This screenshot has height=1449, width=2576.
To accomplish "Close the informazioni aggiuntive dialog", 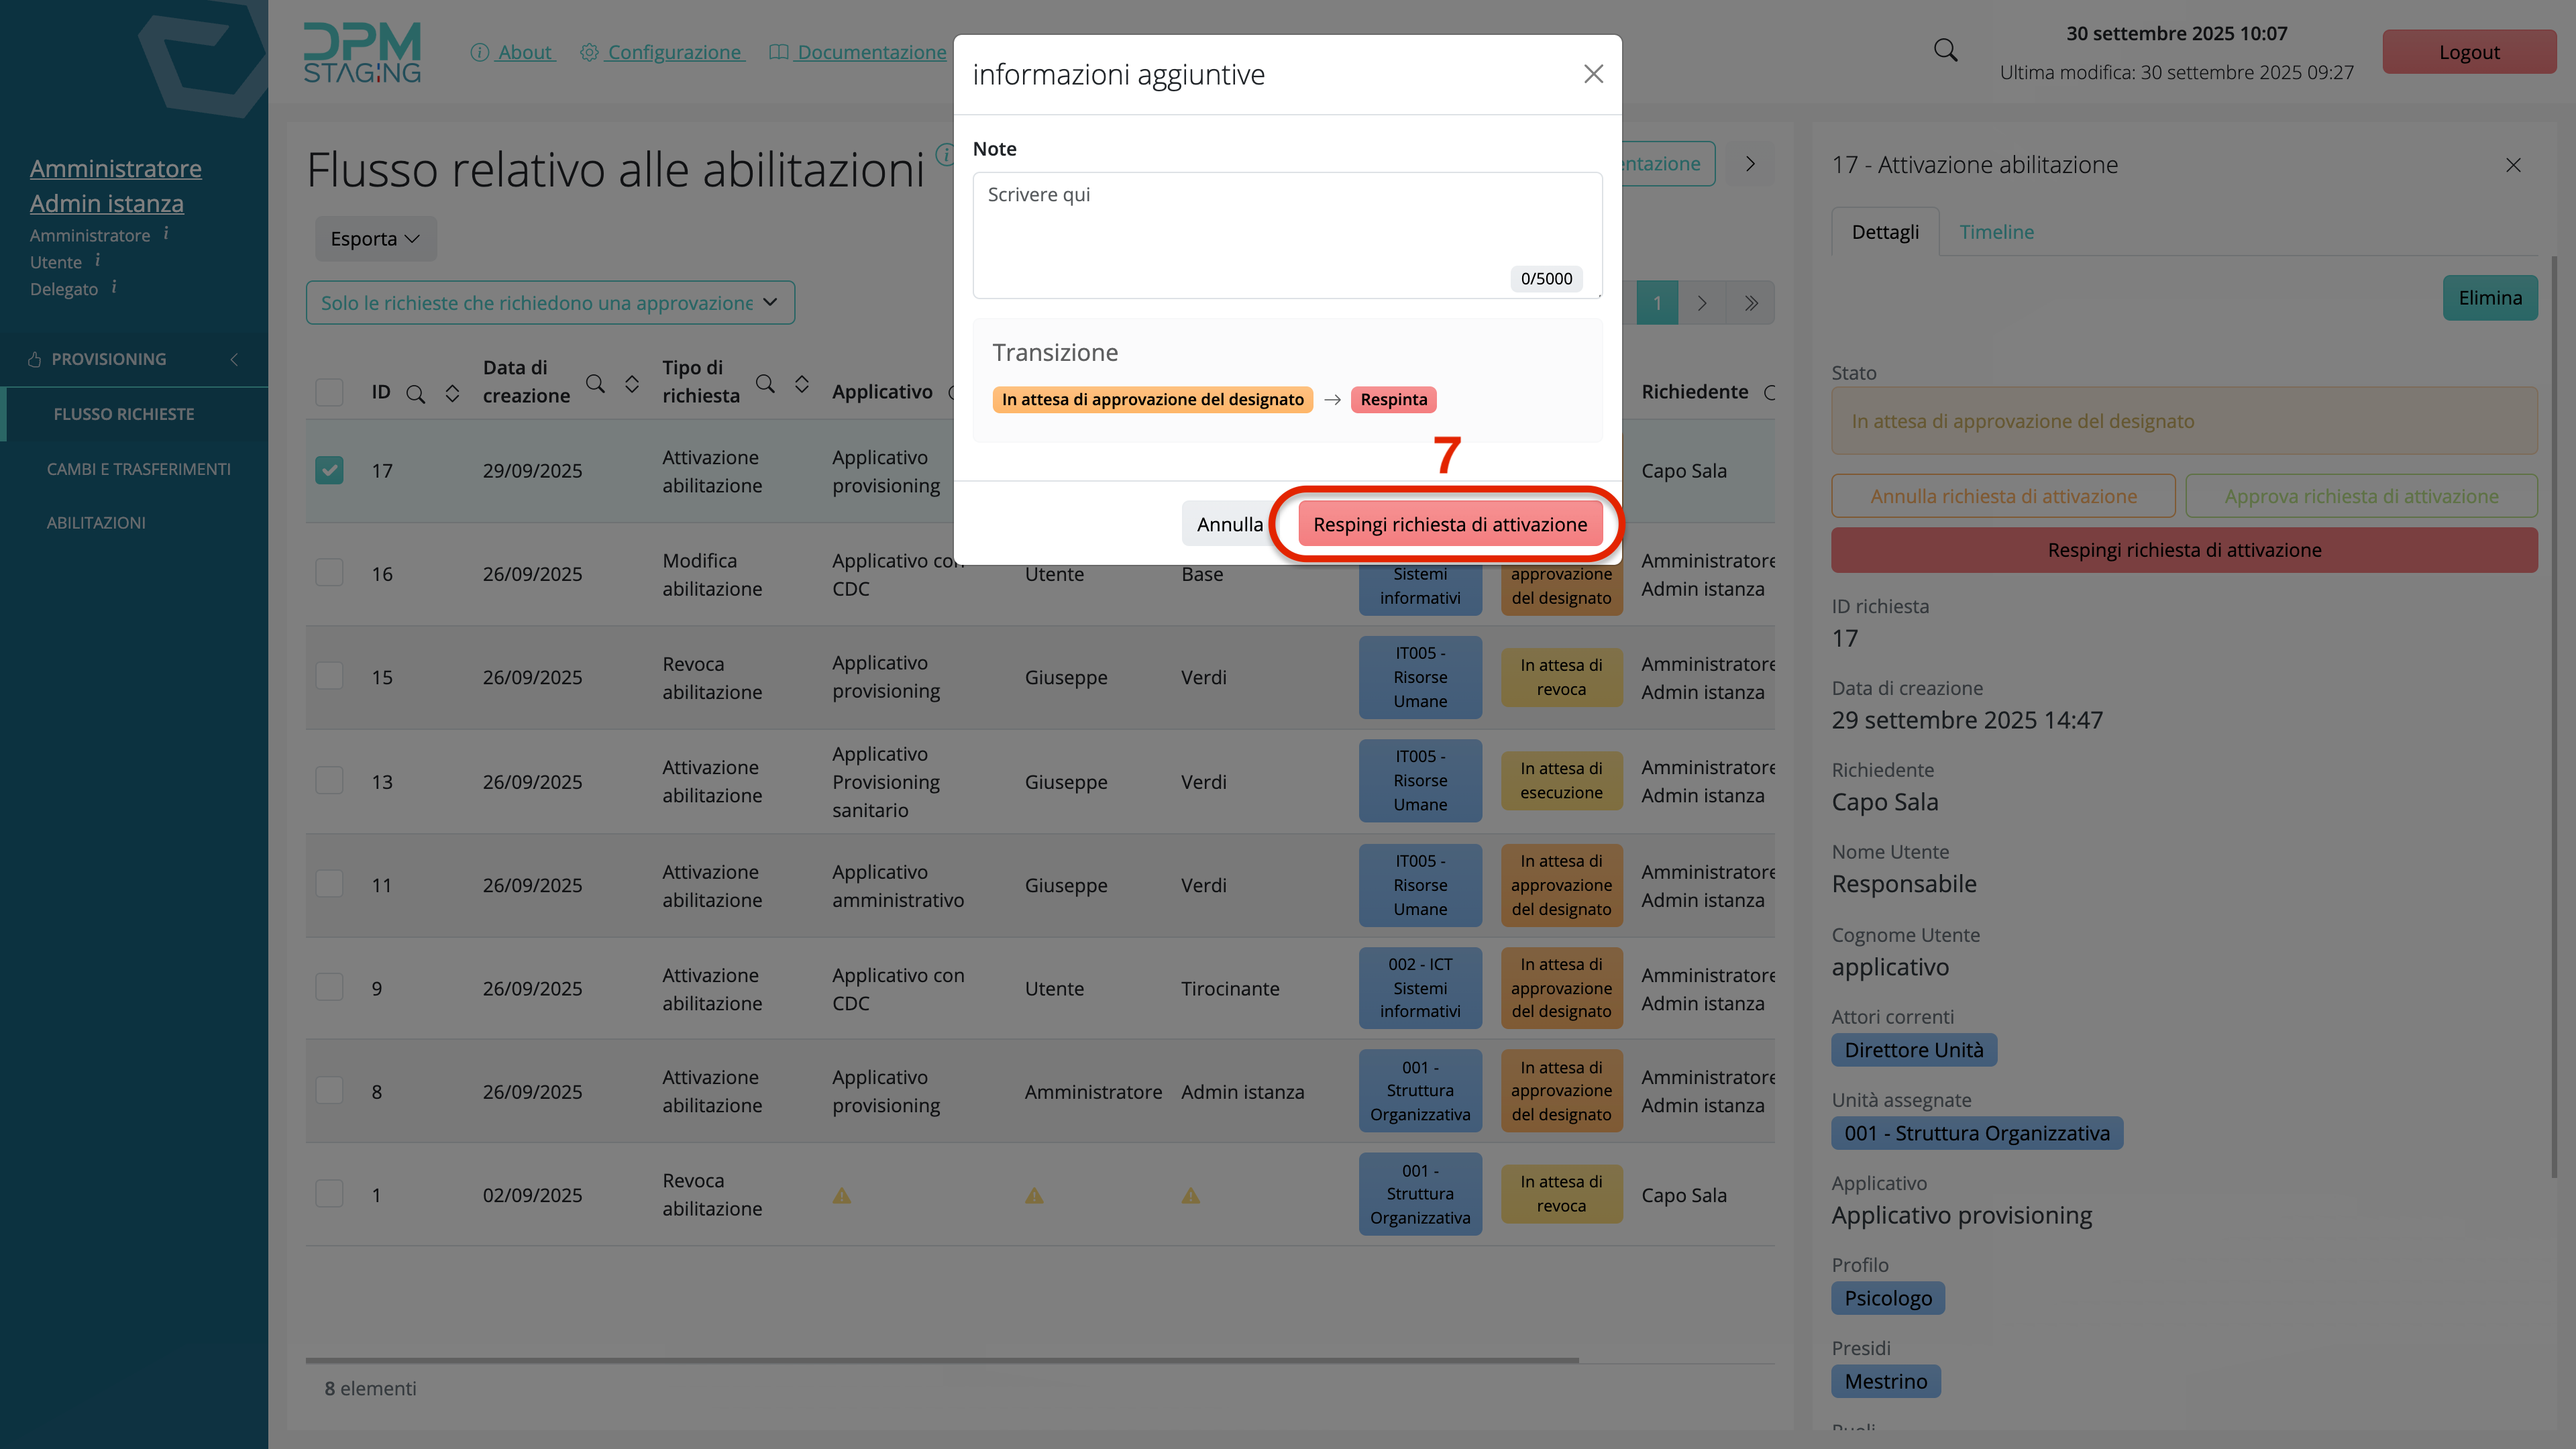I will coord(1593,74).
